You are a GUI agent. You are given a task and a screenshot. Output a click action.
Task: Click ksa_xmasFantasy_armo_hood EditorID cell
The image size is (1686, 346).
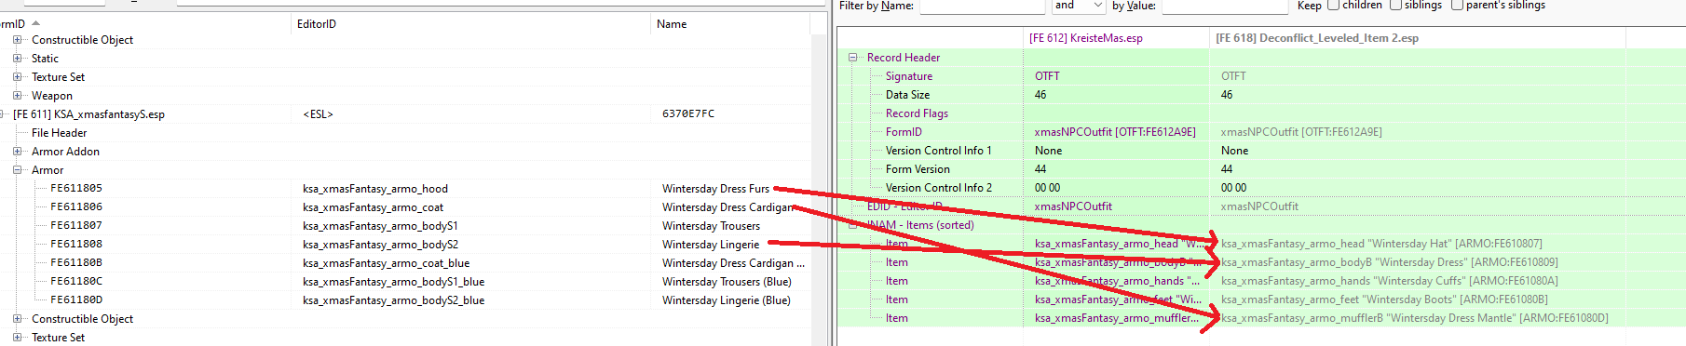point(375,189)
